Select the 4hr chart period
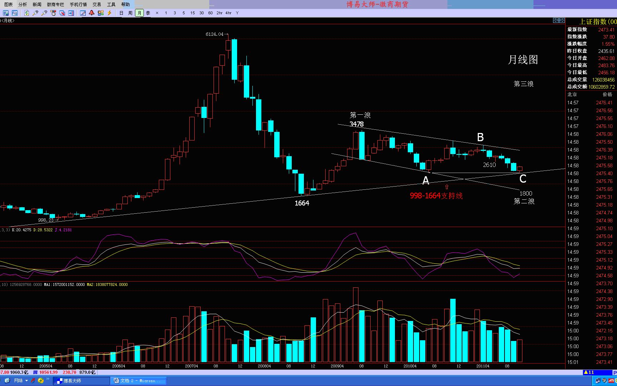This screenshot has height=386, width=617. [x=229, y=13]
